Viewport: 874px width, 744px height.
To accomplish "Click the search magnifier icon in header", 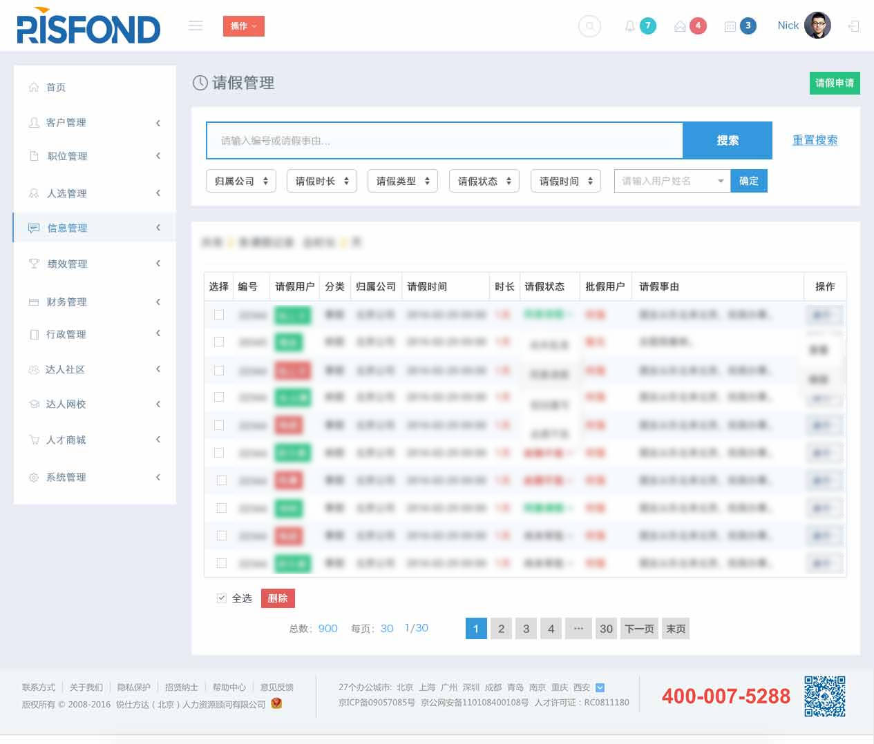I will coord(589,26).
